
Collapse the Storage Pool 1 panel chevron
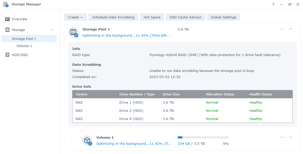(290, 29)
